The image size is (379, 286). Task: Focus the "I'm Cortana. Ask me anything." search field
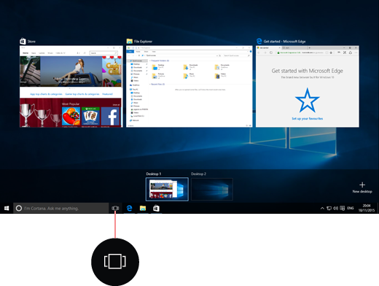pyautogui.click(x=60, y=208)
